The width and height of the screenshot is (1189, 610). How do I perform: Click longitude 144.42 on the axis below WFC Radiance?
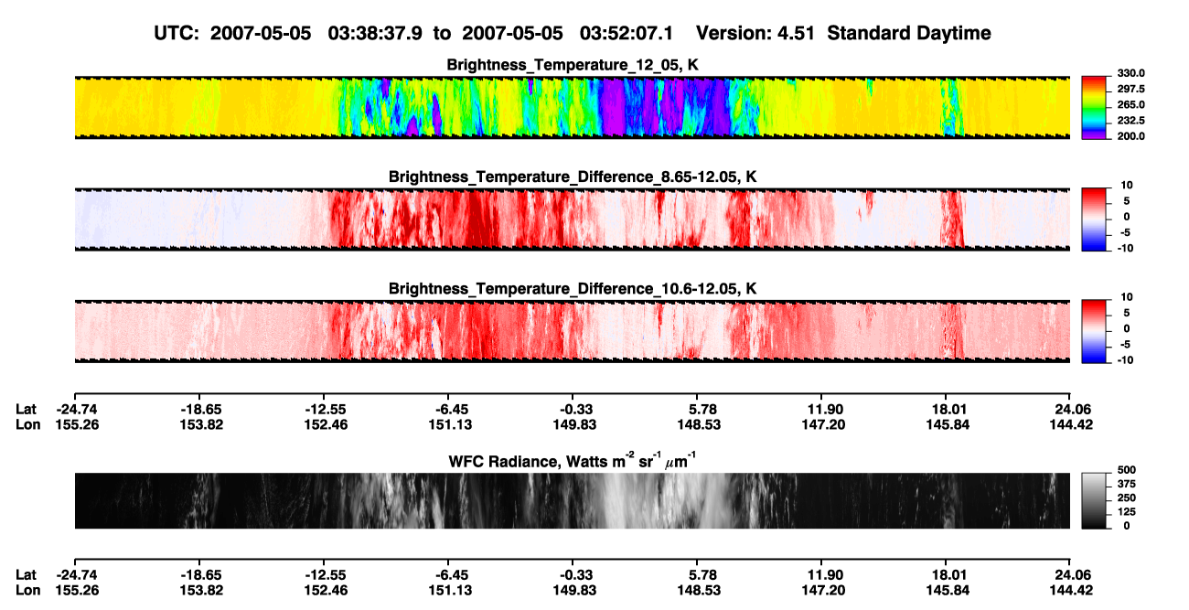[x=1071, y=591]
